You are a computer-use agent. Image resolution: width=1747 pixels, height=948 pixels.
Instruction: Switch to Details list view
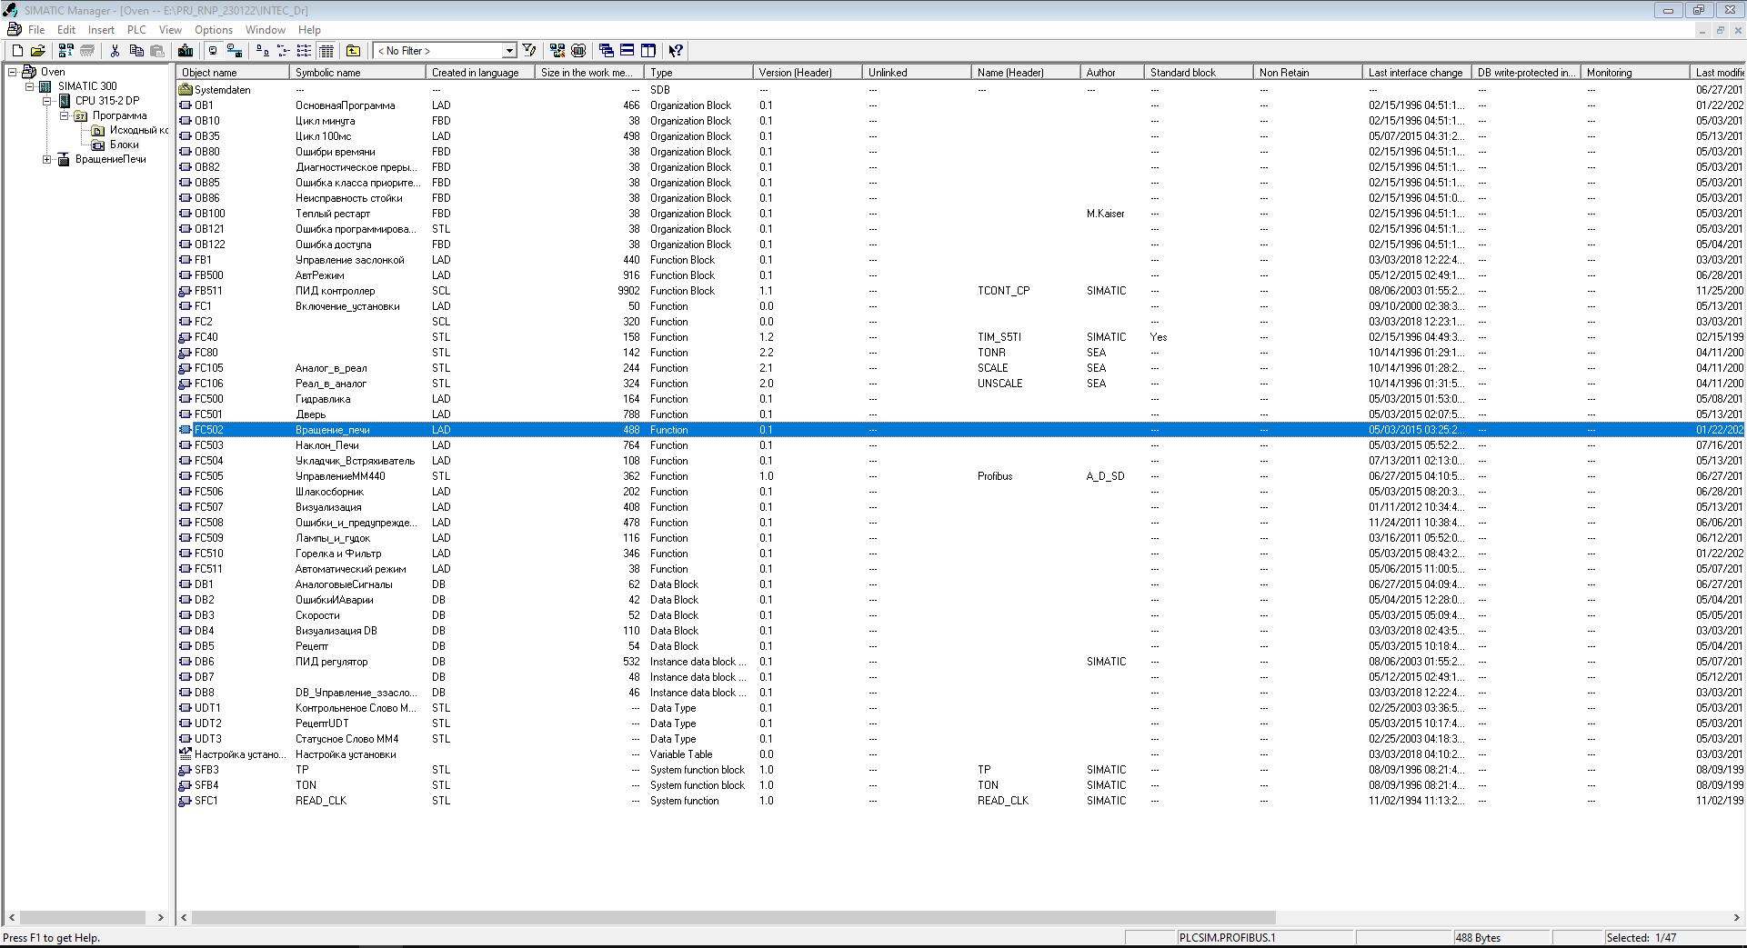(326, 51)
